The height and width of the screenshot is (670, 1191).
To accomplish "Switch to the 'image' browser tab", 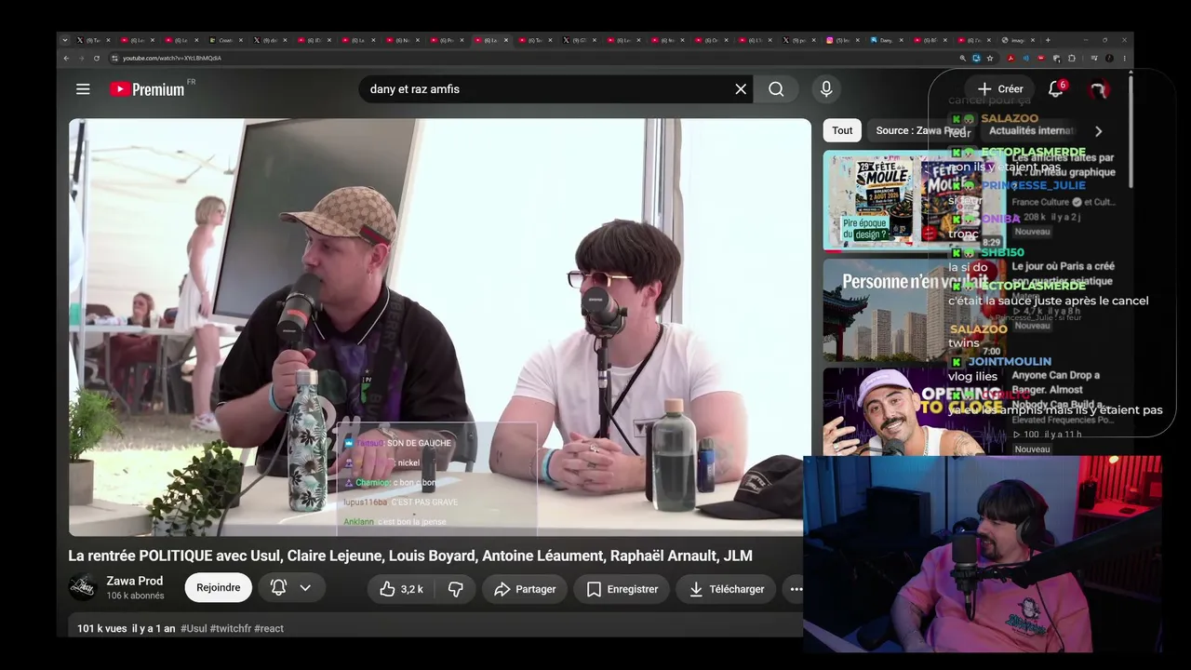I will (1018, 40).
